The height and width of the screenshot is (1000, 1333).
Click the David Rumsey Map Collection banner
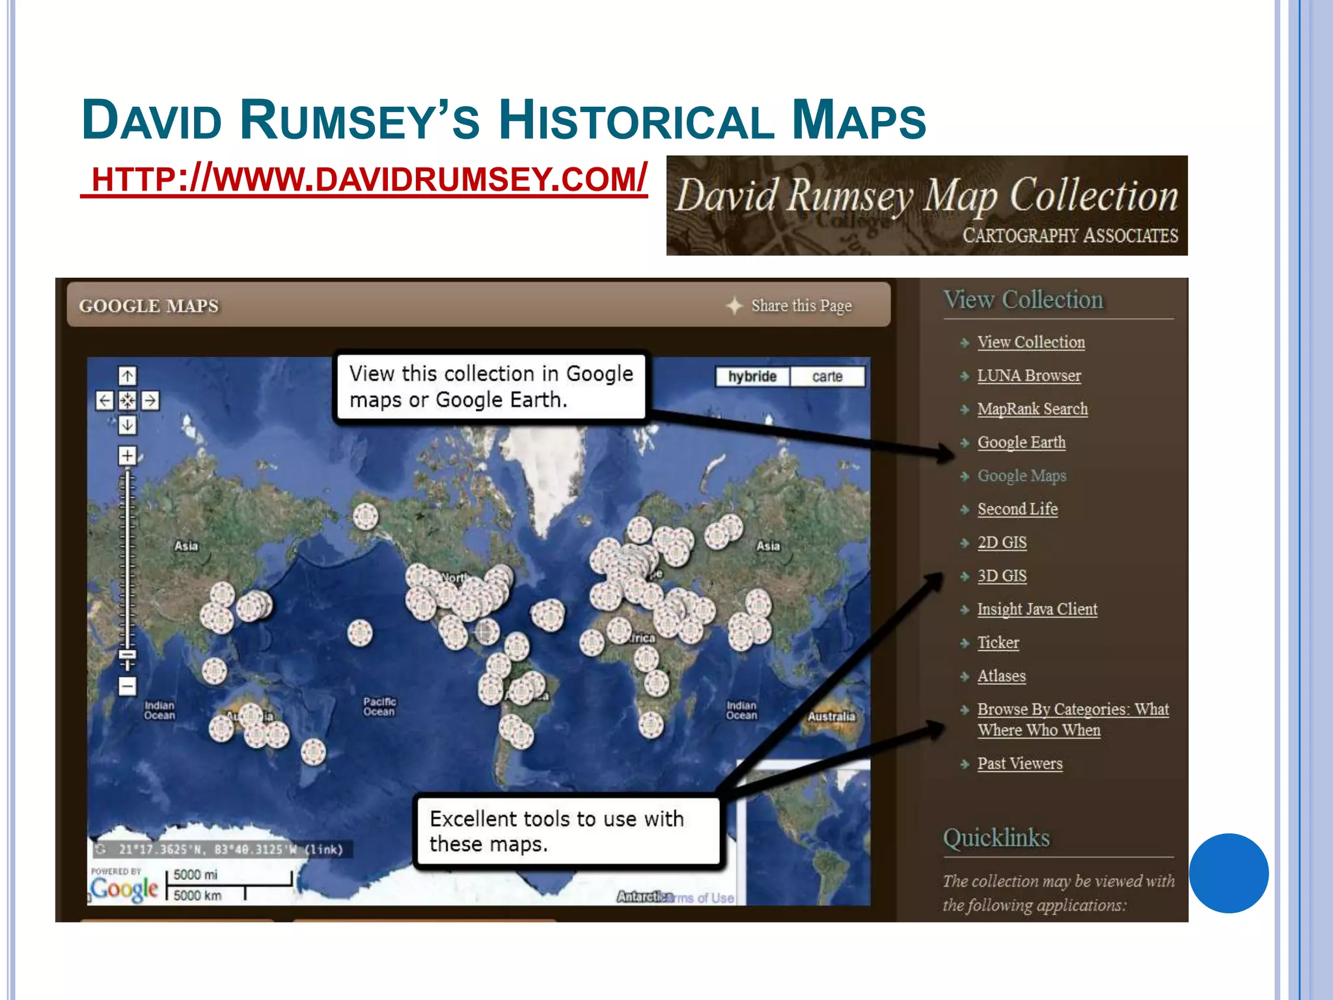(927, 205)
